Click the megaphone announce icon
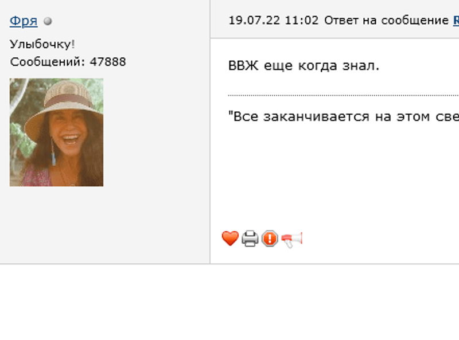The image size is (459, 340). click(x=291, y=240)
